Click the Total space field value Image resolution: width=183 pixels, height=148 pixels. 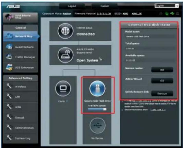150,49
